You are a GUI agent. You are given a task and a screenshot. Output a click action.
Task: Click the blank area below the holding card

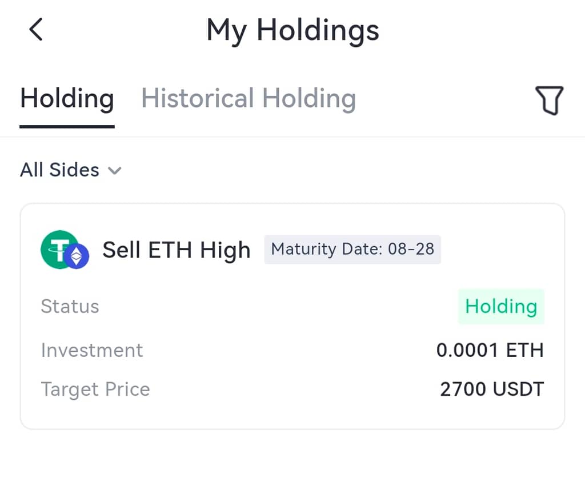tap(292, 457)
